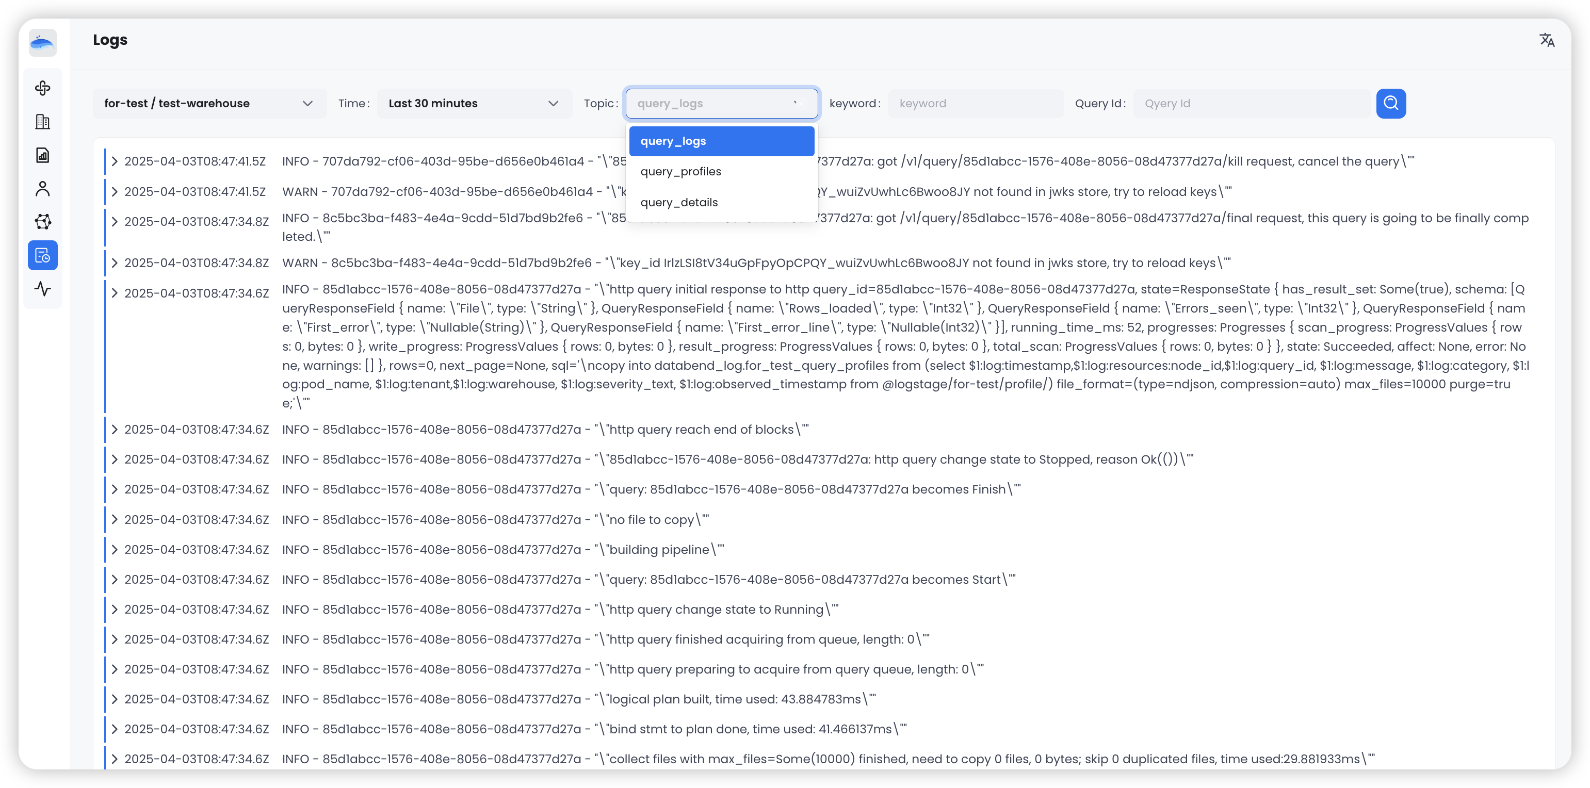The height and width of the screenshot is (788, 1590).
Task: Click the blue whale logo
Action: click(x=43, y=43)
